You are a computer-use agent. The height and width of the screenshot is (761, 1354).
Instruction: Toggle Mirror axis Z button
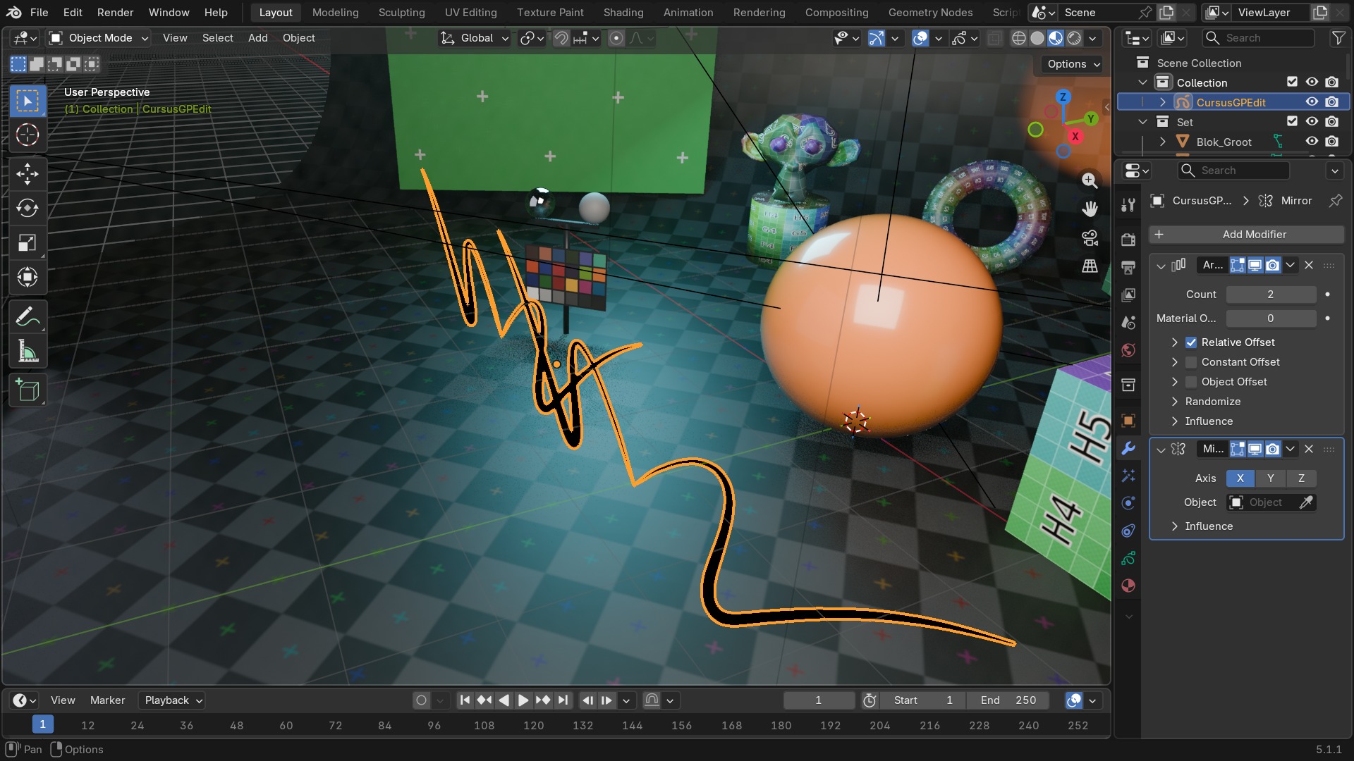tap(1301, 478)
